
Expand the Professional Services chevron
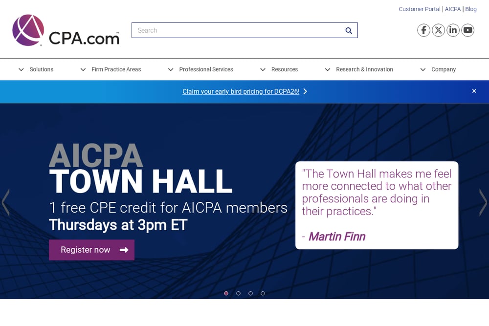pyautogui.click(x=171, y=69)
